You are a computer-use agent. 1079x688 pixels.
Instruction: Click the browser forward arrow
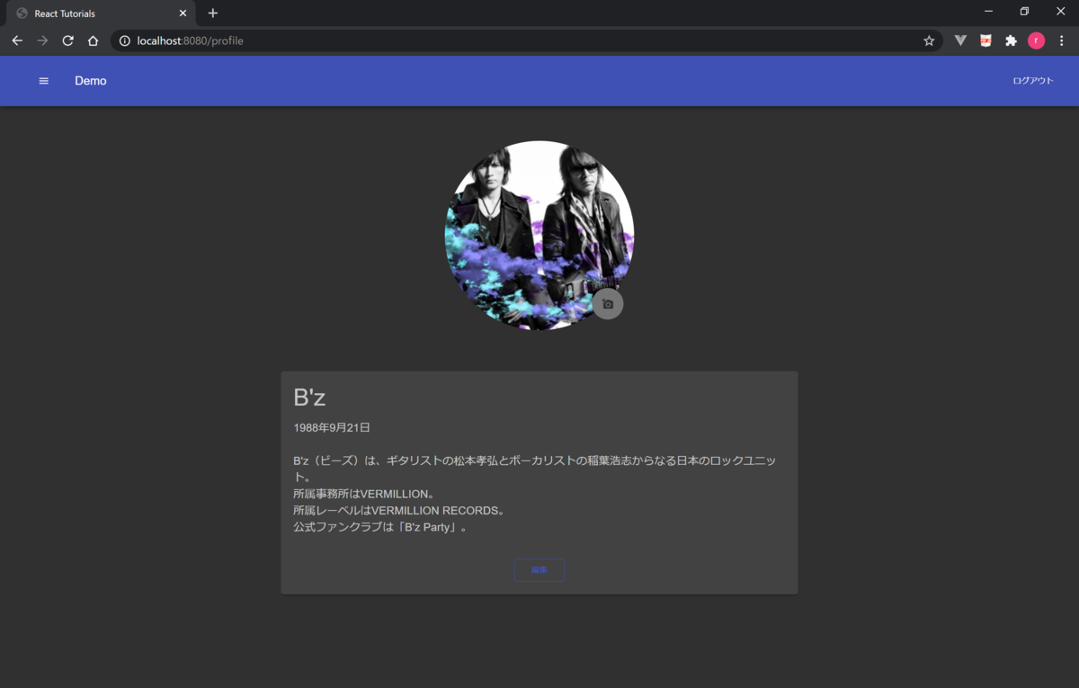[42, 40]
